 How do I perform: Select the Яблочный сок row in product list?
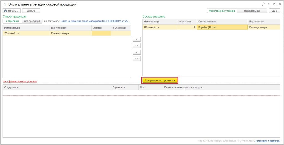pyautogui.click(x=26, y=33)
